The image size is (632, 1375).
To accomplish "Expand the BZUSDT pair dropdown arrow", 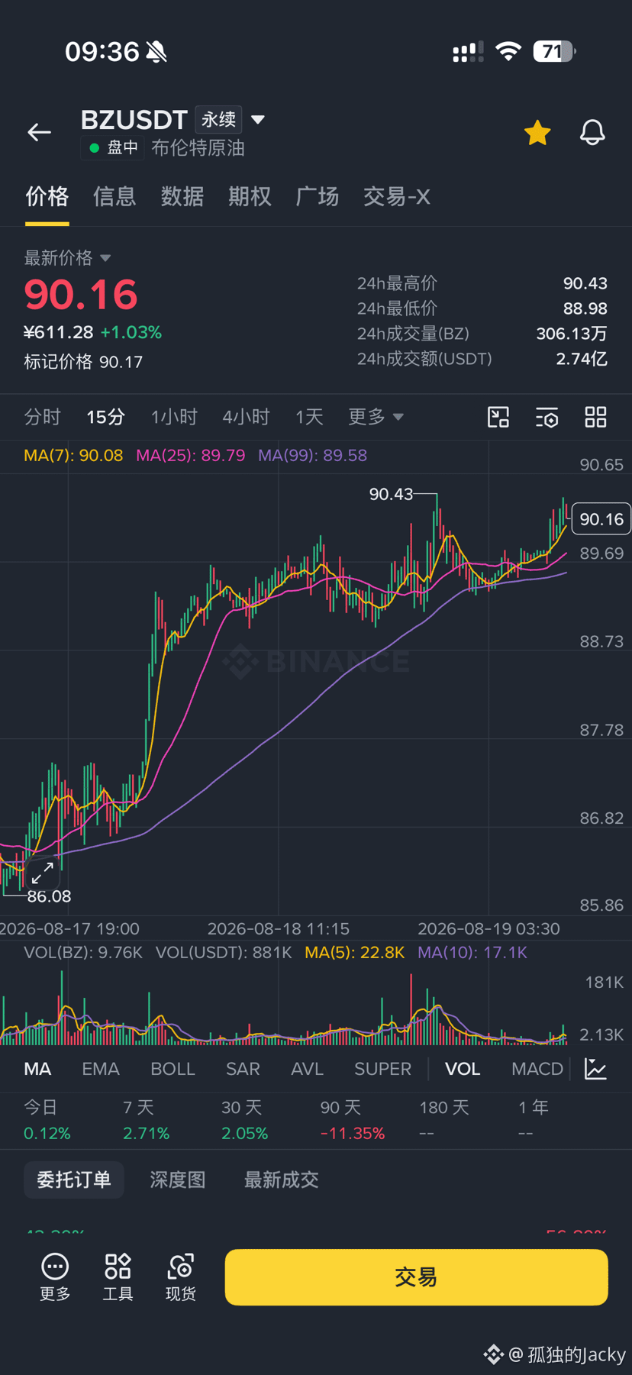I will click(x=258, y=120).
